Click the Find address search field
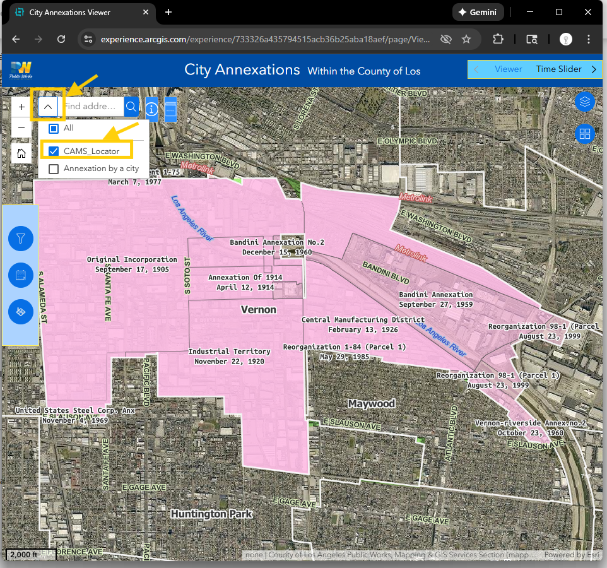Image resolution: width=607 pixels, height=568 pixels. (x=91, y=107)
